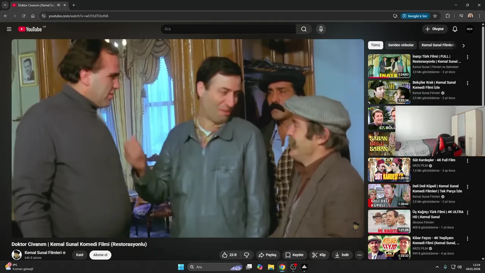This screenshot has height=273, width=485.
Task: Click the Chrome address bar URL
Action: tap(78, 16)
